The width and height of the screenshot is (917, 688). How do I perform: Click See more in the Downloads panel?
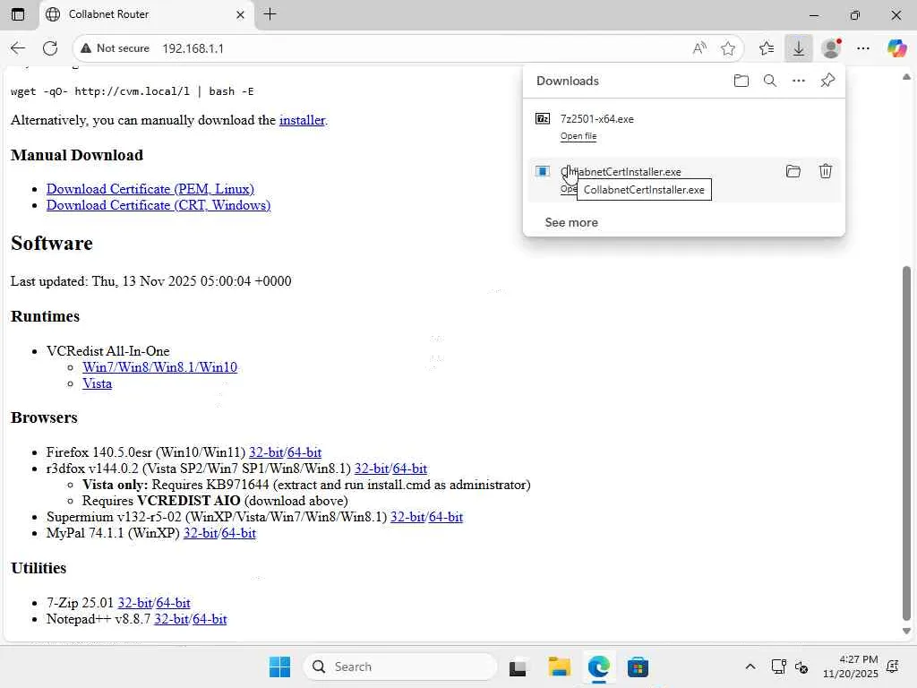tap(571, 222)
